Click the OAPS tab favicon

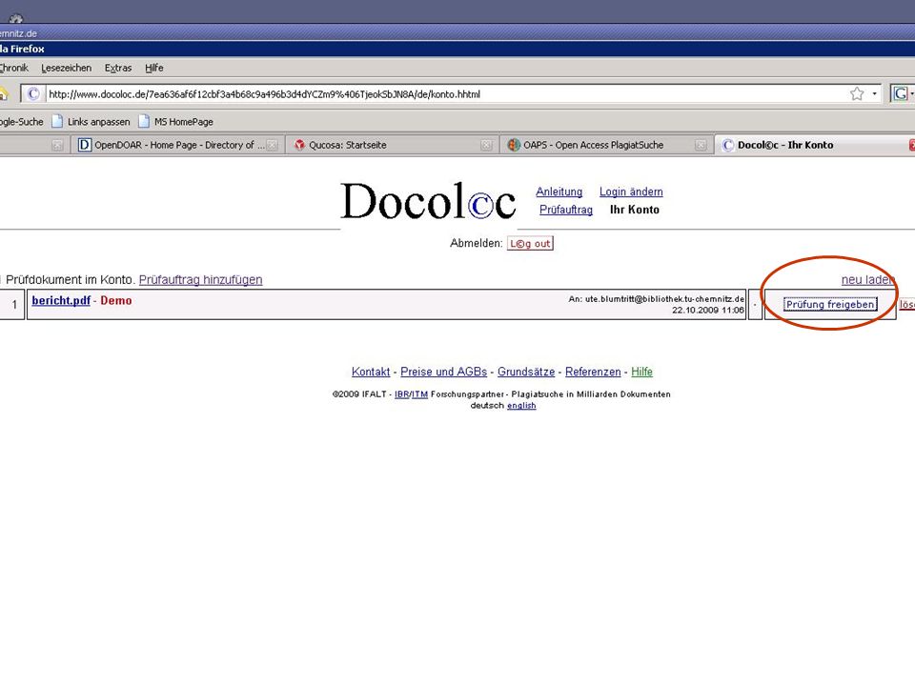coord(514,145)
